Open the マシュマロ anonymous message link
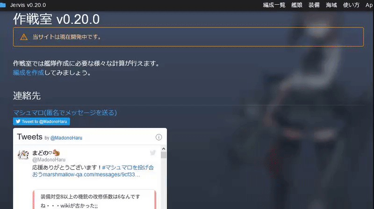 pos(65,112)
